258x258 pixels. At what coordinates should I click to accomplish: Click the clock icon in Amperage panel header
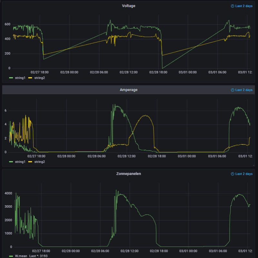click(233, 90)
